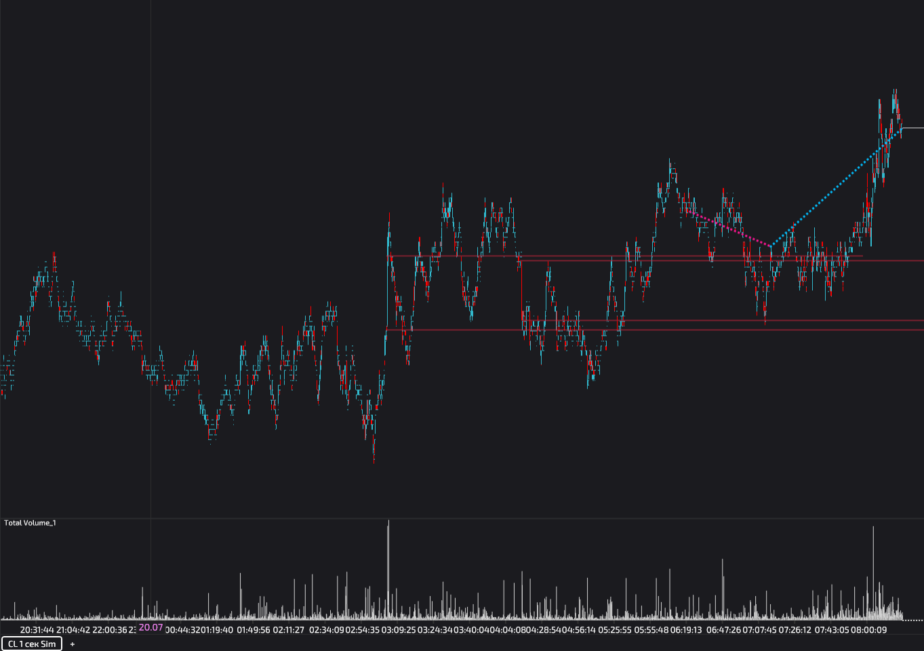Click the 02:34:09 time axis label
Viewport: 924px width, 651px height.
[326, 629]
